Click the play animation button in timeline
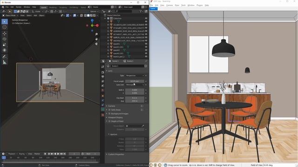This screenshot has height=167, width=298. click(58, 154)
